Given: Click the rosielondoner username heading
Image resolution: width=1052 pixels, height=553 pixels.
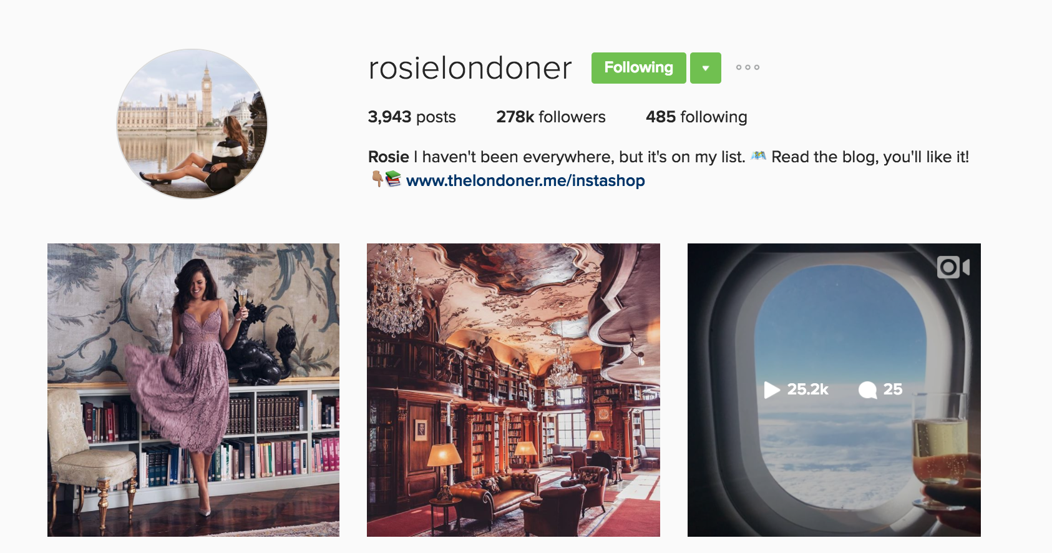Looking at the screenshot, I should (x=470, y=68).
